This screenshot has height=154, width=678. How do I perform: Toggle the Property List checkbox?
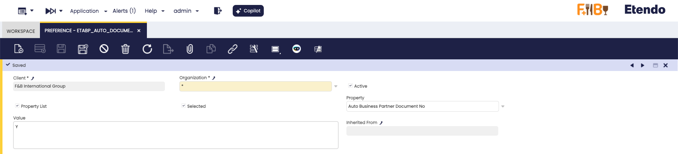pos(17,106)
